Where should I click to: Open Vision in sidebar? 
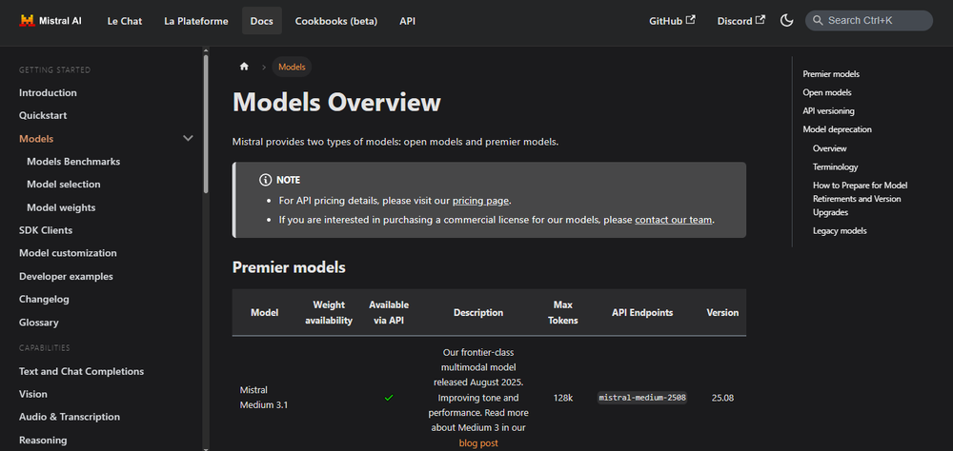click(x=33, y=394)
